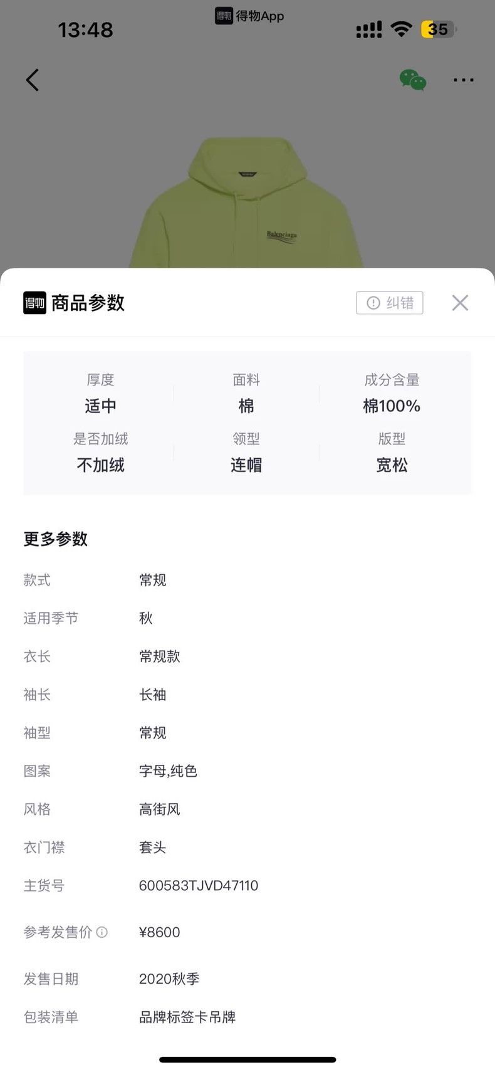Tap the info icon beside 参考发售价

point(102,932)
